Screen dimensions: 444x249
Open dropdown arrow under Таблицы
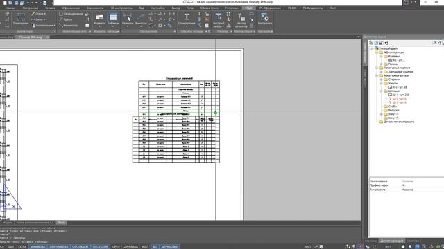pyautogui.click(x=113, y=26)
